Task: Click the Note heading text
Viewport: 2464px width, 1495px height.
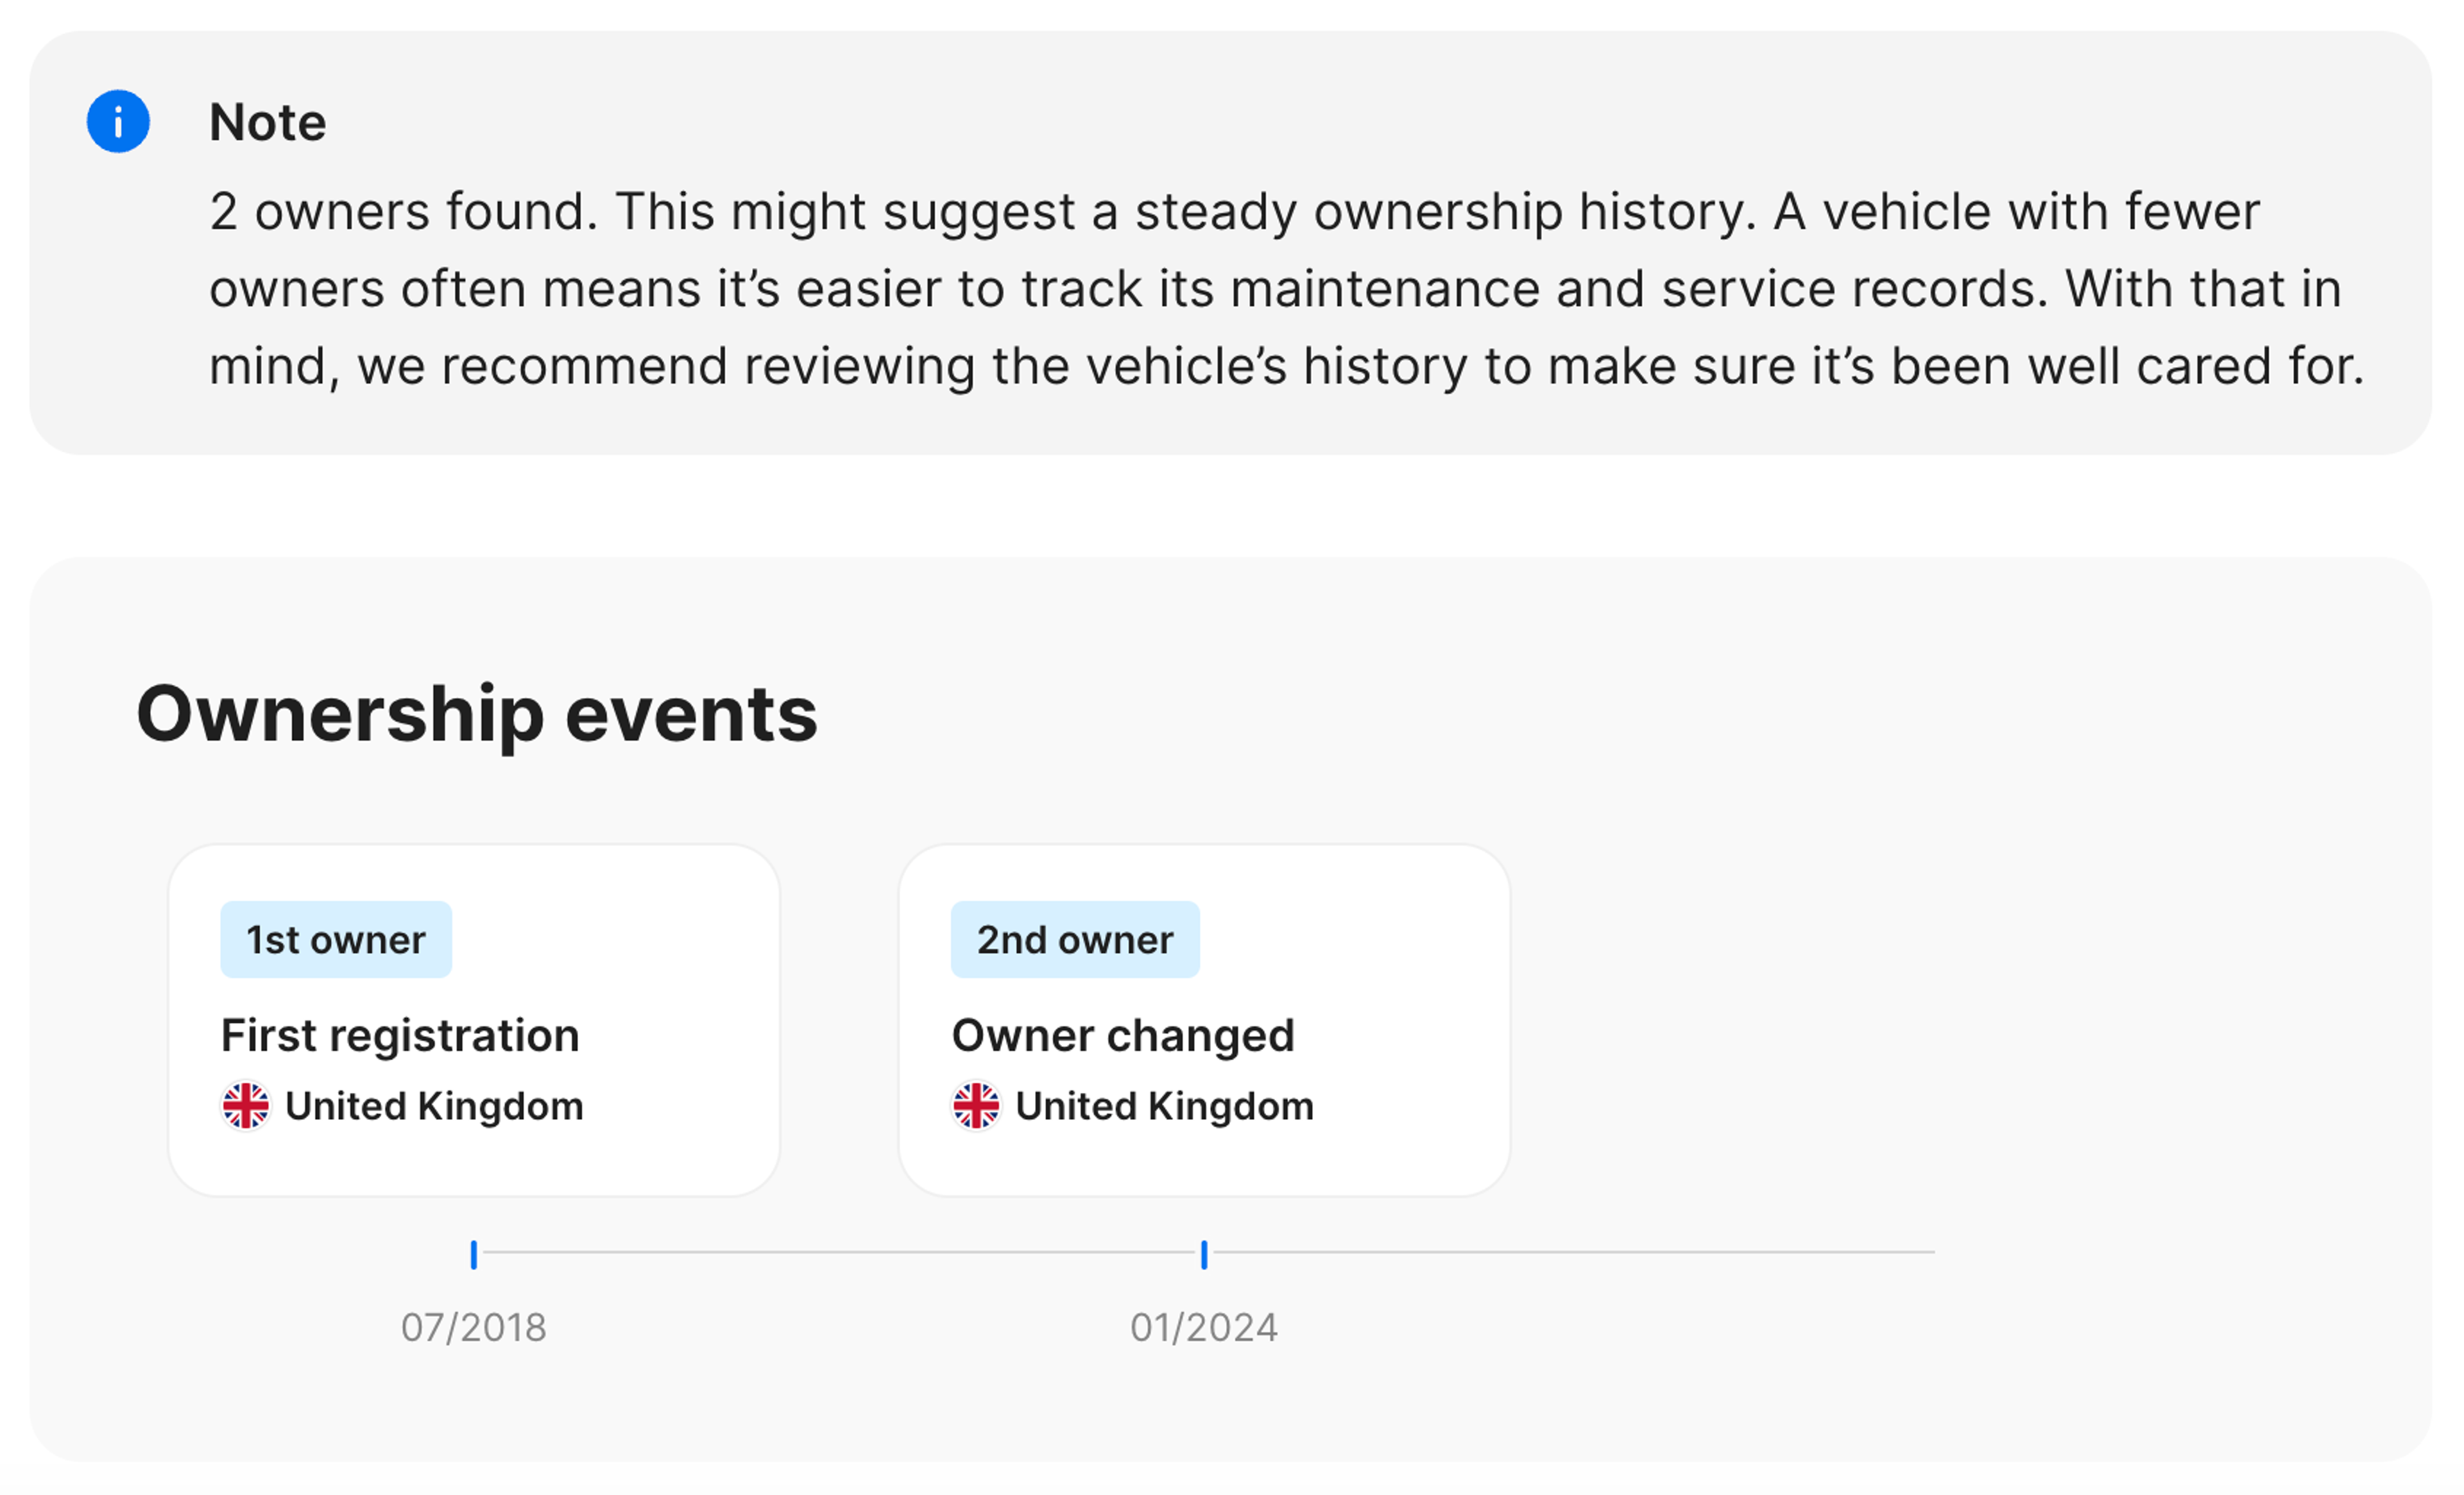Action: (267, 123)
